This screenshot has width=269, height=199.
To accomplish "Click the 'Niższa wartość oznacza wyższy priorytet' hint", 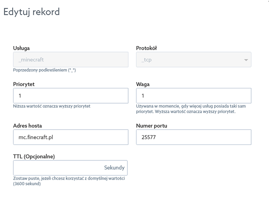I will pyautogui.click(x=55, y=106).
